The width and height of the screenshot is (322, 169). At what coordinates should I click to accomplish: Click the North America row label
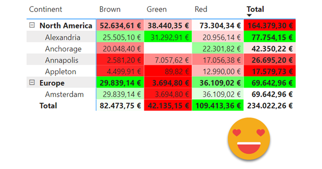pyautogui.click(x=66, y=26)
